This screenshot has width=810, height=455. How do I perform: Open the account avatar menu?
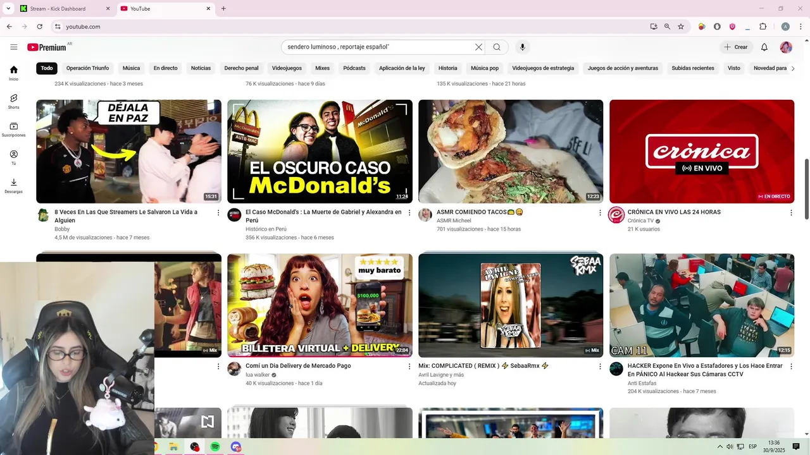click(786, 47)
